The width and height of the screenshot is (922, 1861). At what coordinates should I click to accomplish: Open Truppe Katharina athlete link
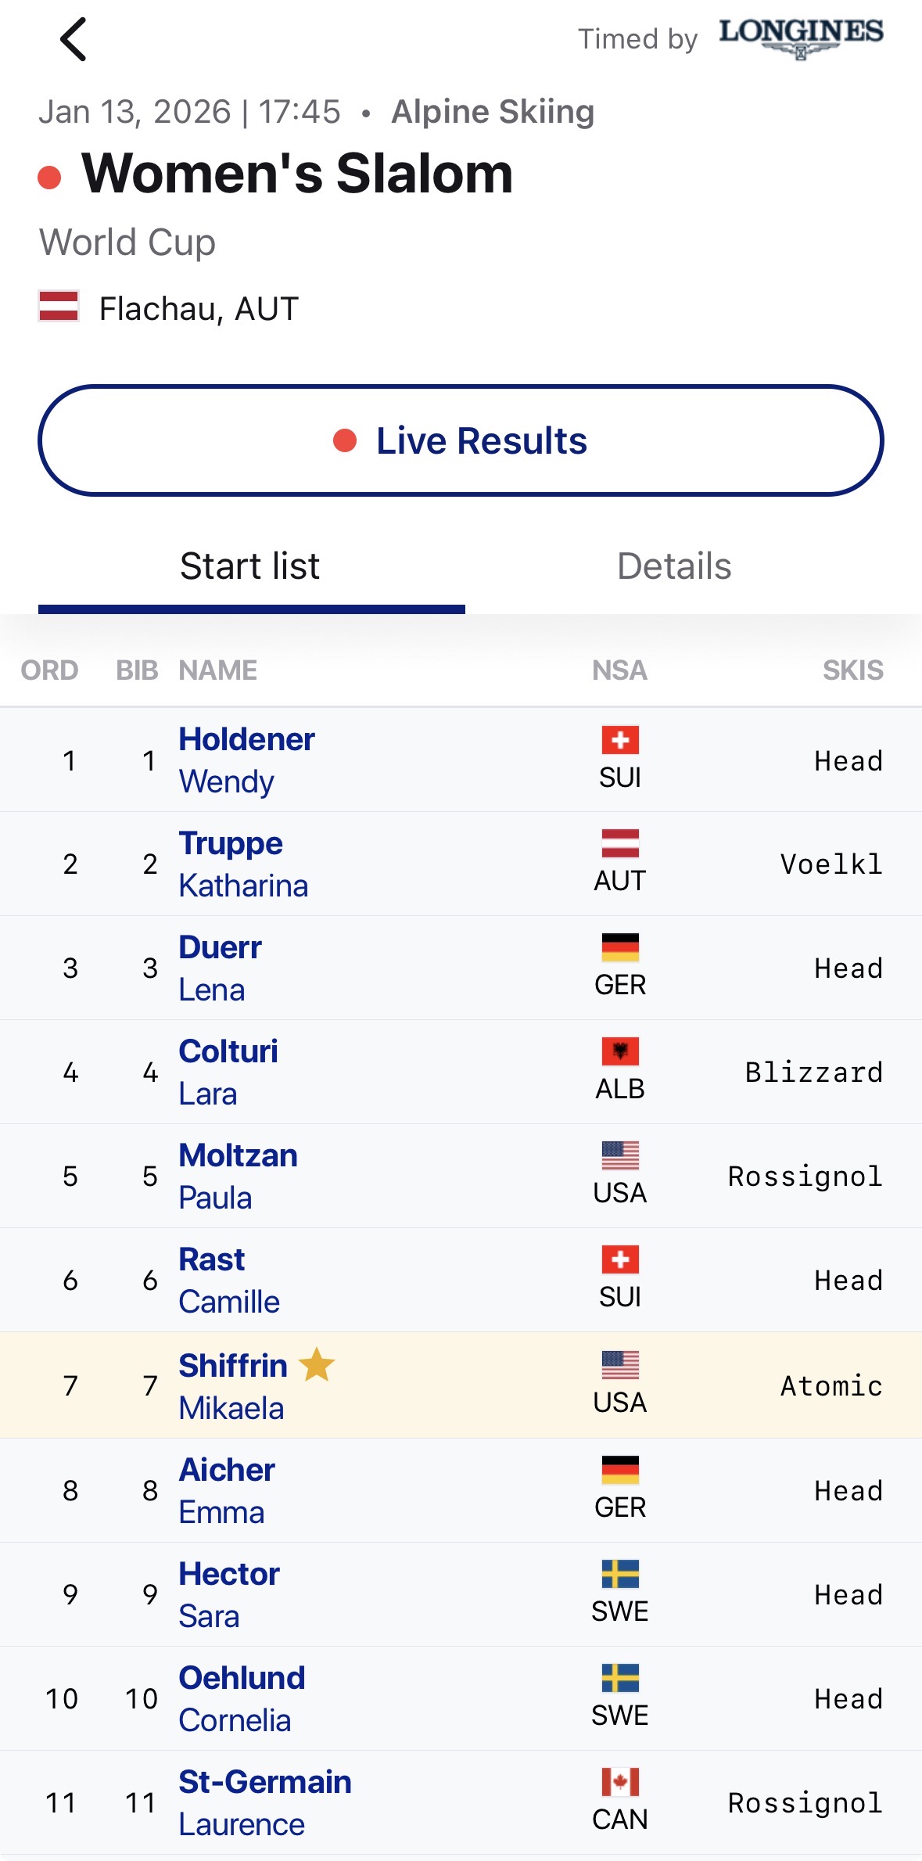point(243,864)
